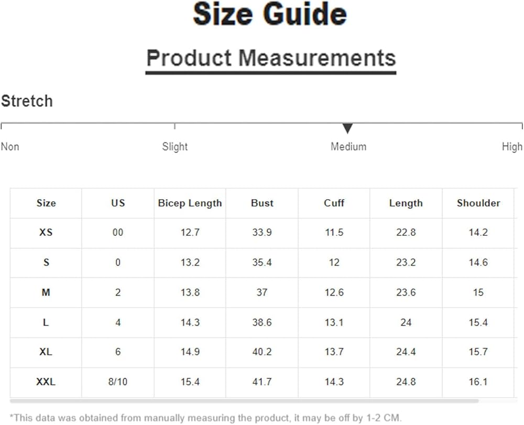Click the High stretch label
The height and width of the screenshot is (425, 524).
512,147
